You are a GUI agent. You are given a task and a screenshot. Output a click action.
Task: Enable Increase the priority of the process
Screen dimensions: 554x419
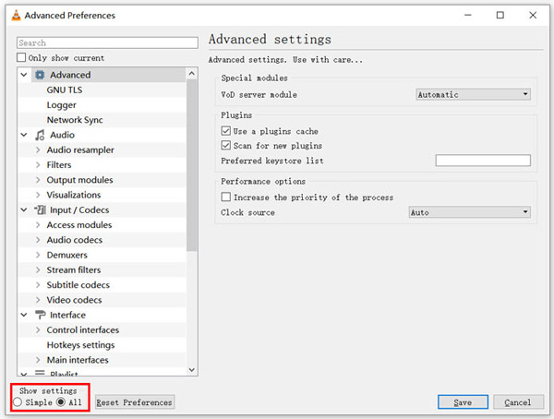pyautogui.click(x=226, y=197)
